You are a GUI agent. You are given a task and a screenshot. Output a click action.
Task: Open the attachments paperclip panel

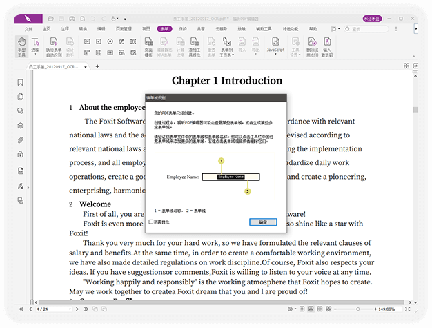[21, 140]
